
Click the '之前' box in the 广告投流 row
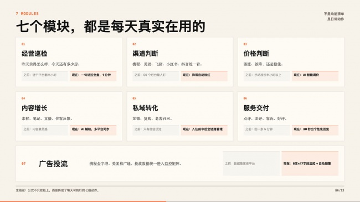pyautogui.click(x=251, y=163)
